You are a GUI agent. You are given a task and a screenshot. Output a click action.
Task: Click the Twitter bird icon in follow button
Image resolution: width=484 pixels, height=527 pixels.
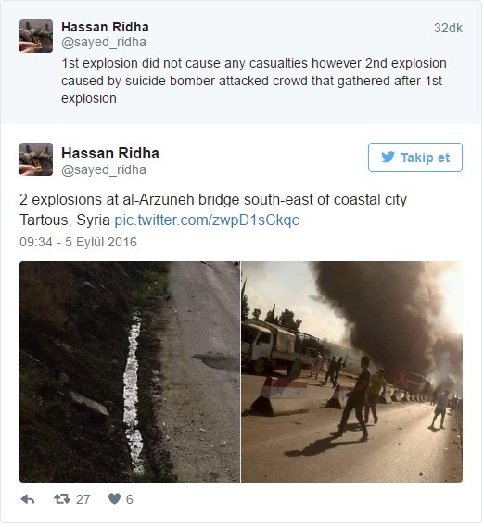click(x=388, y=157)
